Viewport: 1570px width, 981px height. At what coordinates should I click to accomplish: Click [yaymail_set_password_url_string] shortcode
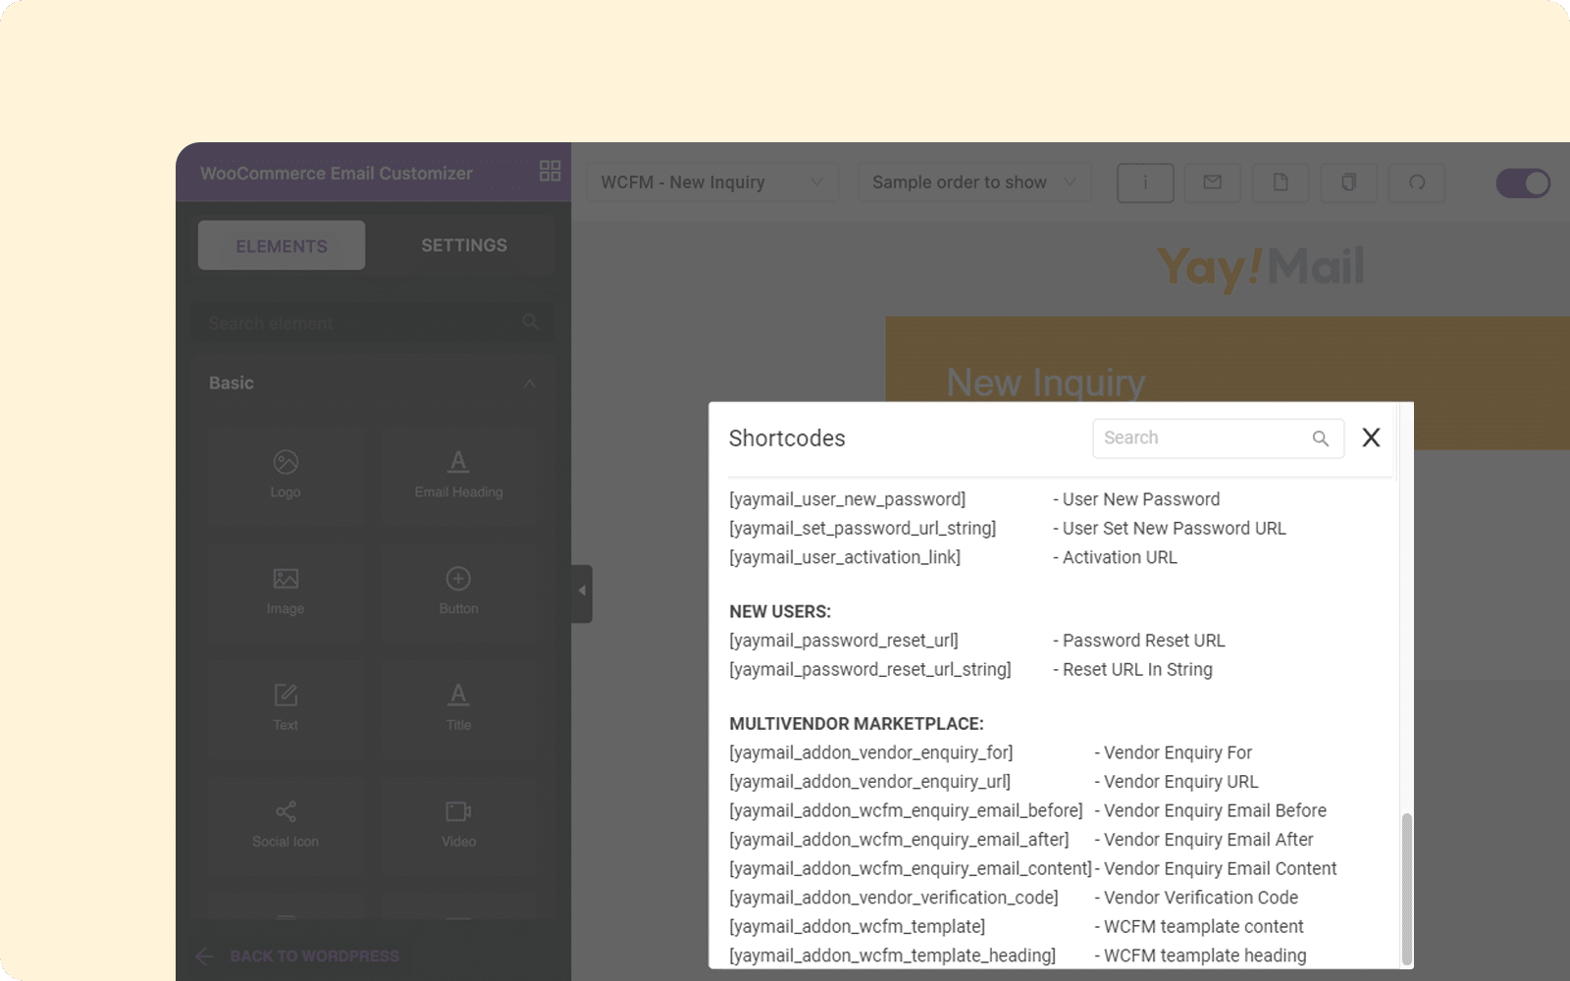coord(863,529)
